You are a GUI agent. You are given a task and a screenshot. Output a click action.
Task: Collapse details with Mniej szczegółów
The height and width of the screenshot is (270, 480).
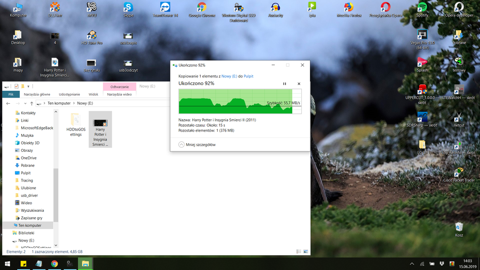[197, 145]
